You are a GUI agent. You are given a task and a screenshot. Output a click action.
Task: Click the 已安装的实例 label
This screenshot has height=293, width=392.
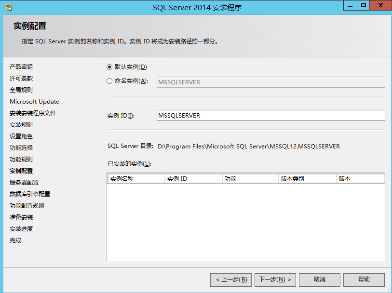click(130, 164)
